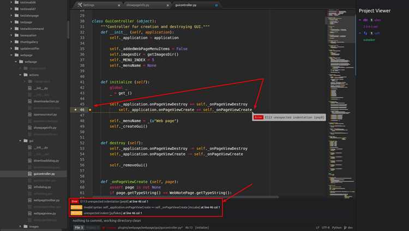
Task: Click the git status message text
Action: click(x=107, y=221)
